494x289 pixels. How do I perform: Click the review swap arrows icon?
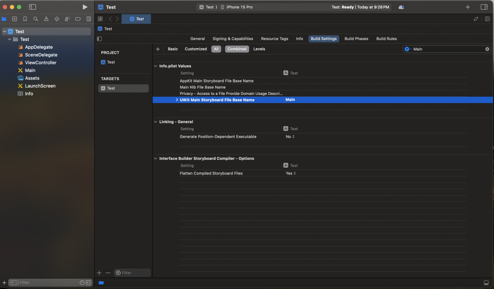click(476, 19)
